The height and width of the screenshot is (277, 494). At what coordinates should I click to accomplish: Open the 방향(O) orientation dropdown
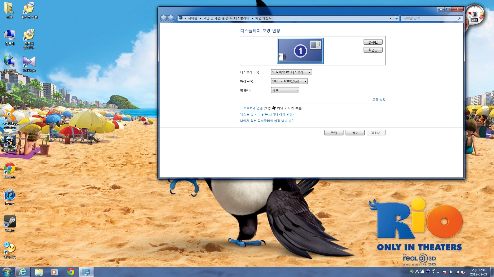click(x=285, y=90)
